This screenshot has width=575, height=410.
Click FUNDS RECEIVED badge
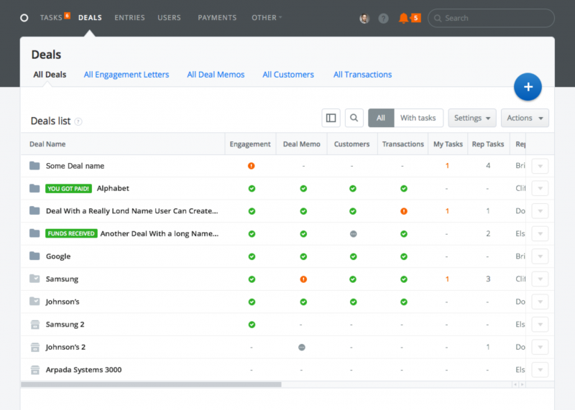(x=71, y=233)
